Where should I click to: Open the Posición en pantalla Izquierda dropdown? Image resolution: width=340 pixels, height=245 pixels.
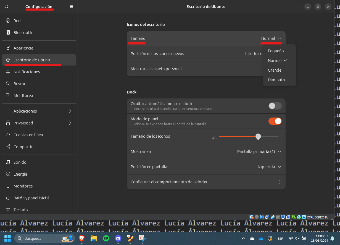pos(269,167)
